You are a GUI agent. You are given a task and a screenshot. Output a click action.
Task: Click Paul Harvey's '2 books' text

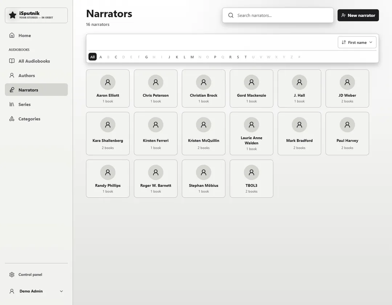[347, 148]
